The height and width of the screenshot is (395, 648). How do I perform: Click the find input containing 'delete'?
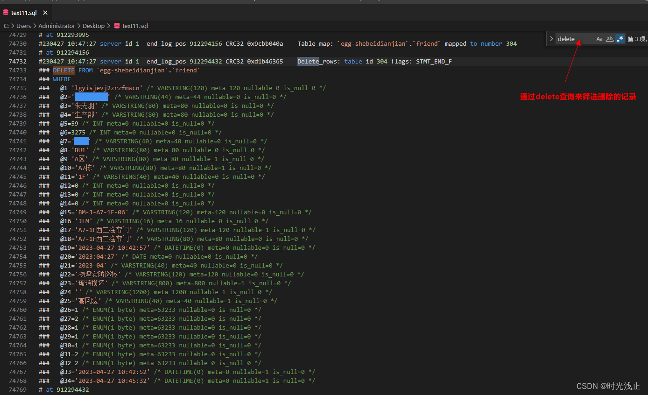(x=575, y=39)
